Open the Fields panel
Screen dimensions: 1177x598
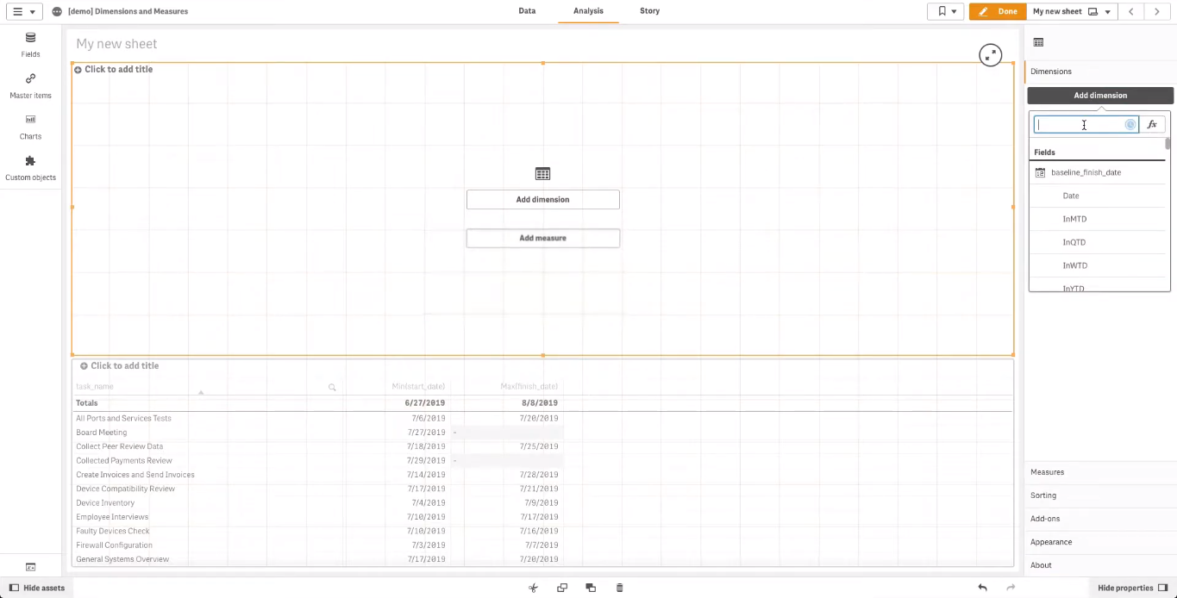click(30, 45)
